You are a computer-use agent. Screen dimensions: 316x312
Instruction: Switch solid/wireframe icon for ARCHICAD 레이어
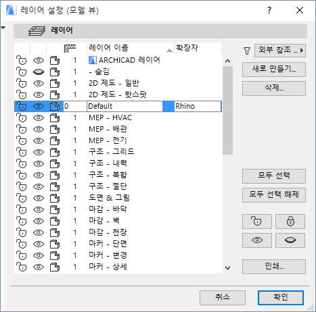click(x=55, y=60)
